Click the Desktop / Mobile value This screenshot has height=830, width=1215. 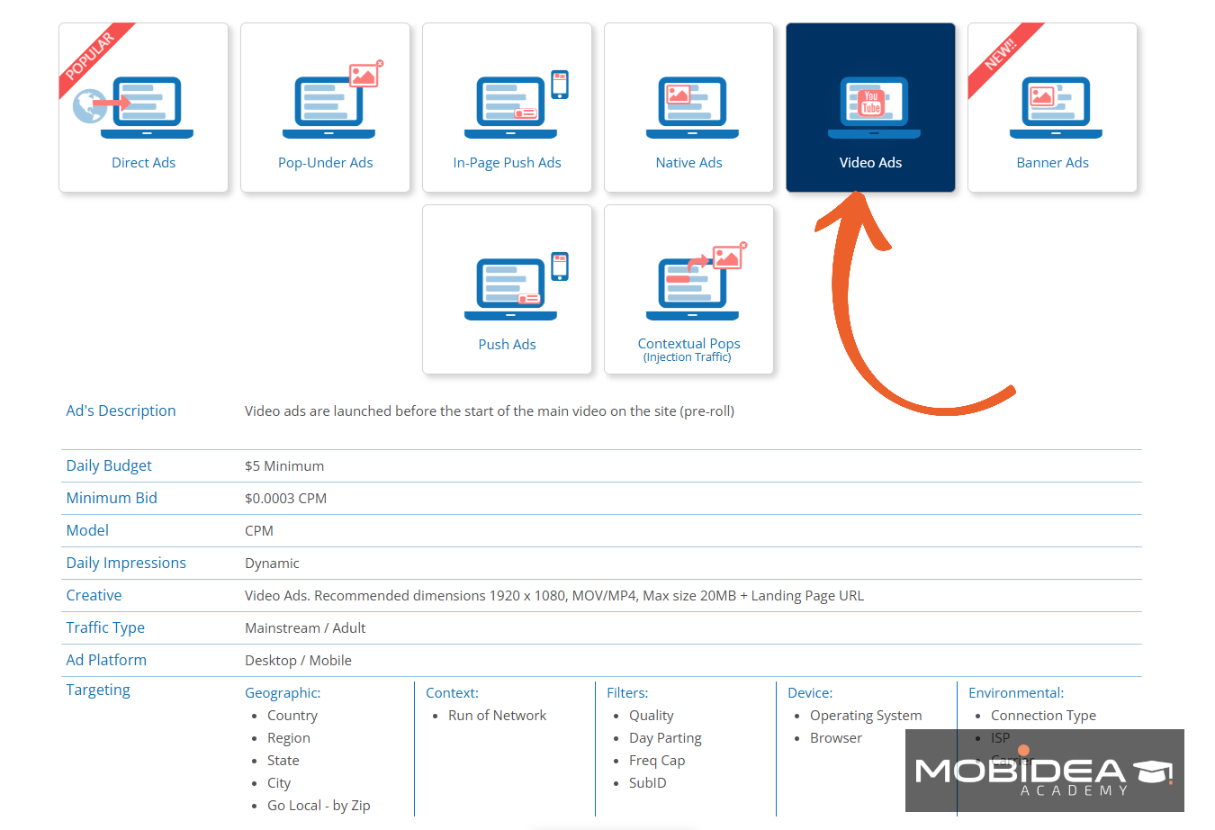[x=298, y=661]
